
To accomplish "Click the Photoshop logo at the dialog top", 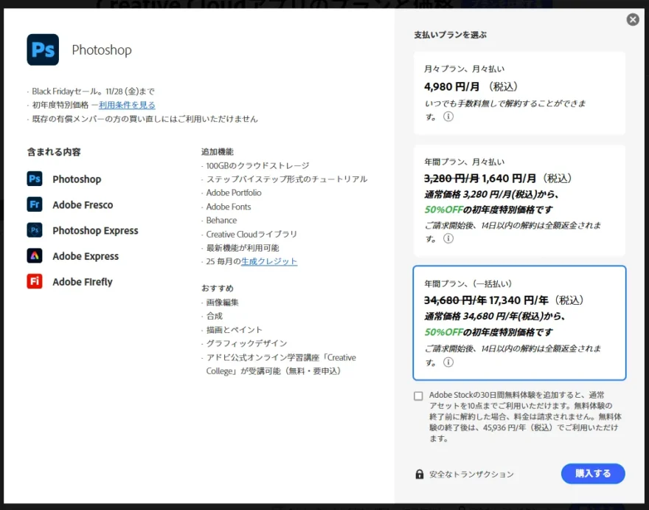I will 42,50.
